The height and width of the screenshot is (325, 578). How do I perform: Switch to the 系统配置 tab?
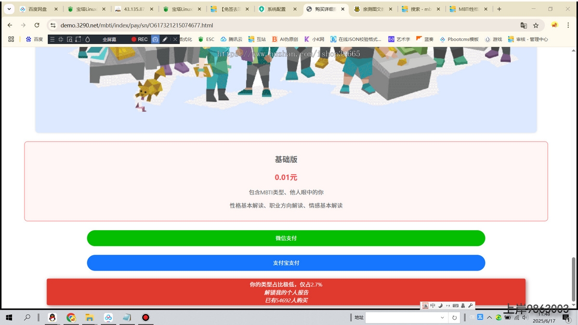click(x=276, y=9)
